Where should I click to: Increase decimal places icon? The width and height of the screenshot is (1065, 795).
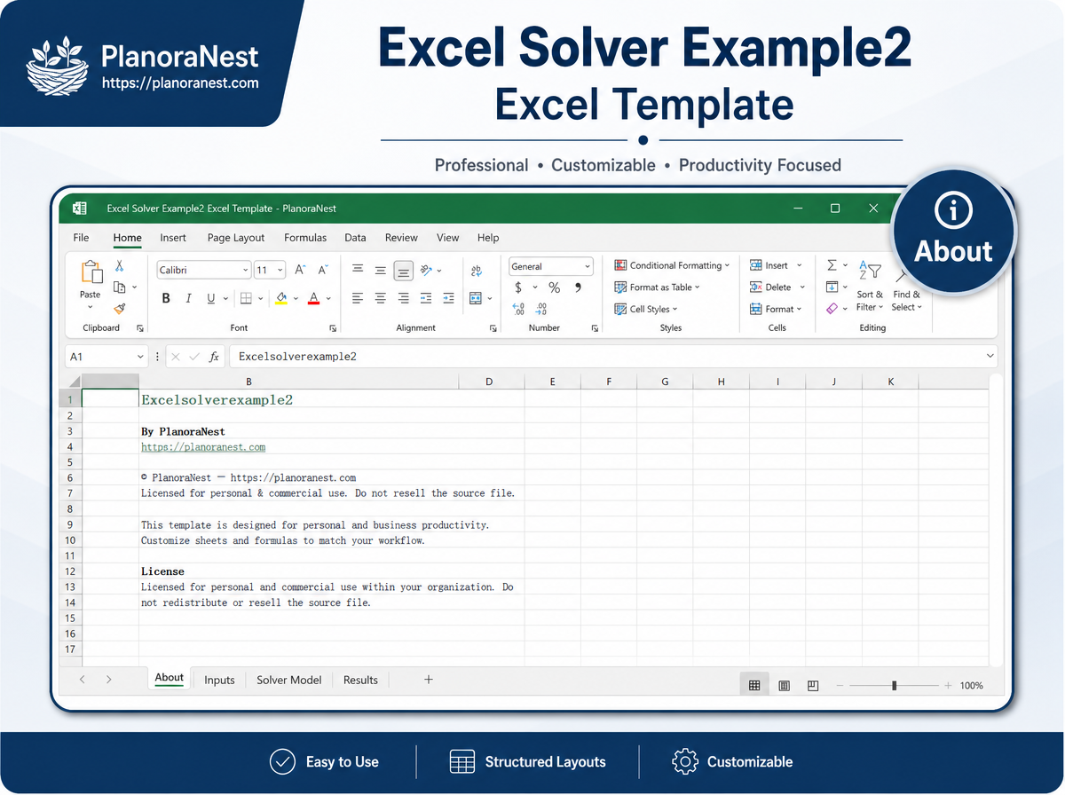[x=519, y=309]
